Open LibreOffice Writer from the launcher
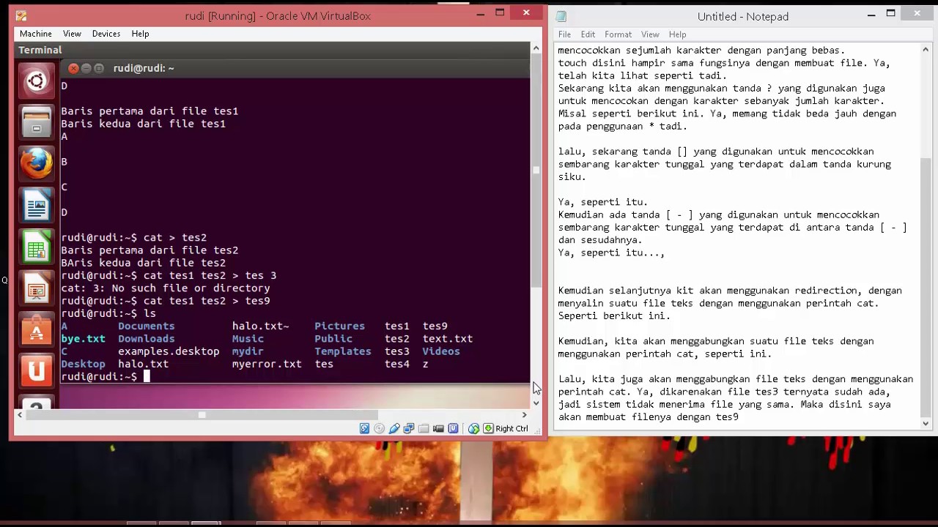This screenshot has height=527, width=938. 37,206
